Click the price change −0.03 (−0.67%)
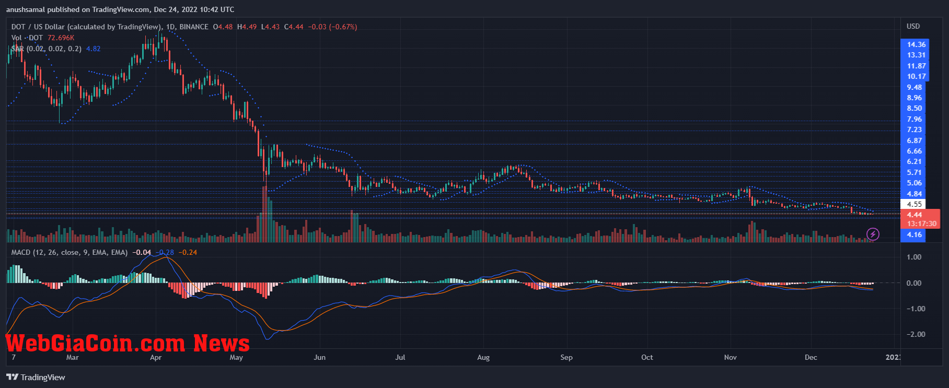This screenshot has width=949, height=388. [332, 27]
